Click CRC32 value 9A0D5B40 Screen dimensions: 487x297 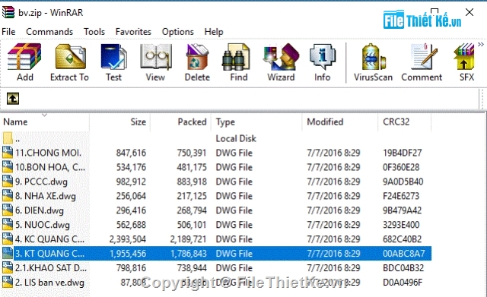[x=403, y=182]
